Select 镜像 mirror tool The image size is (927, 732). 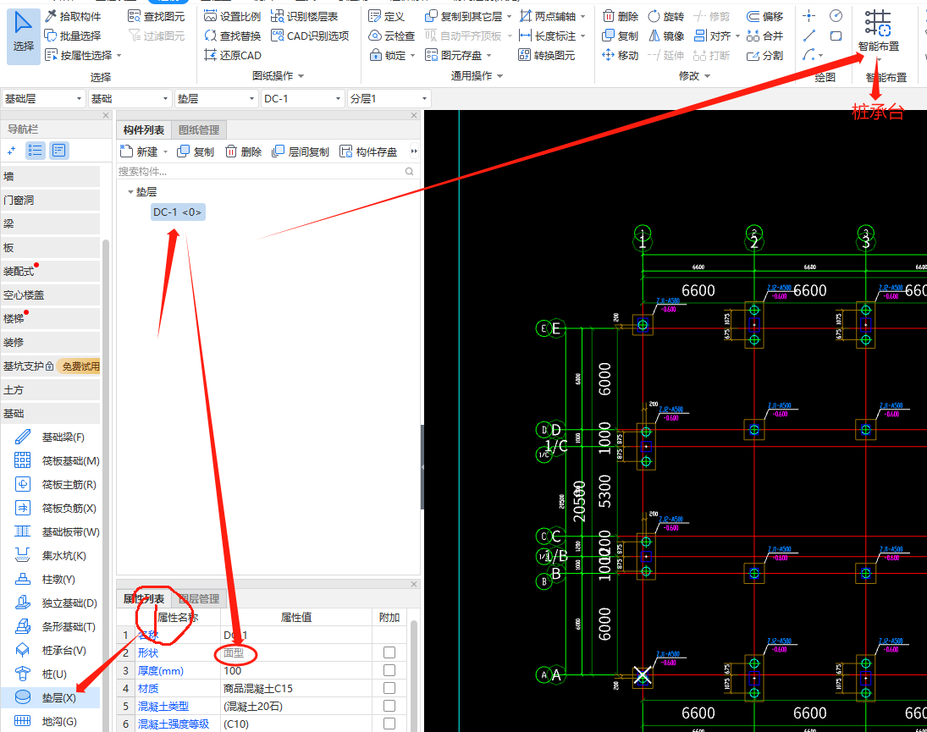pos(666,36)
